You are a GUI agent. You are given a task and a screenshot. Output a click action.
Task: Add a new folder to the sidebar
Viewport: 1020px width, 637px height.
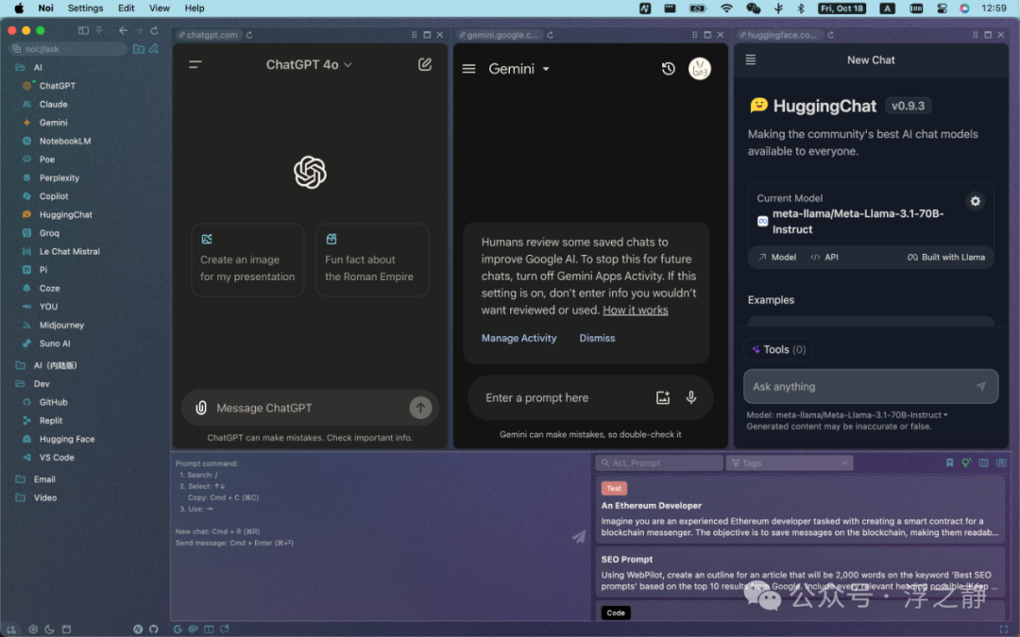139,49
